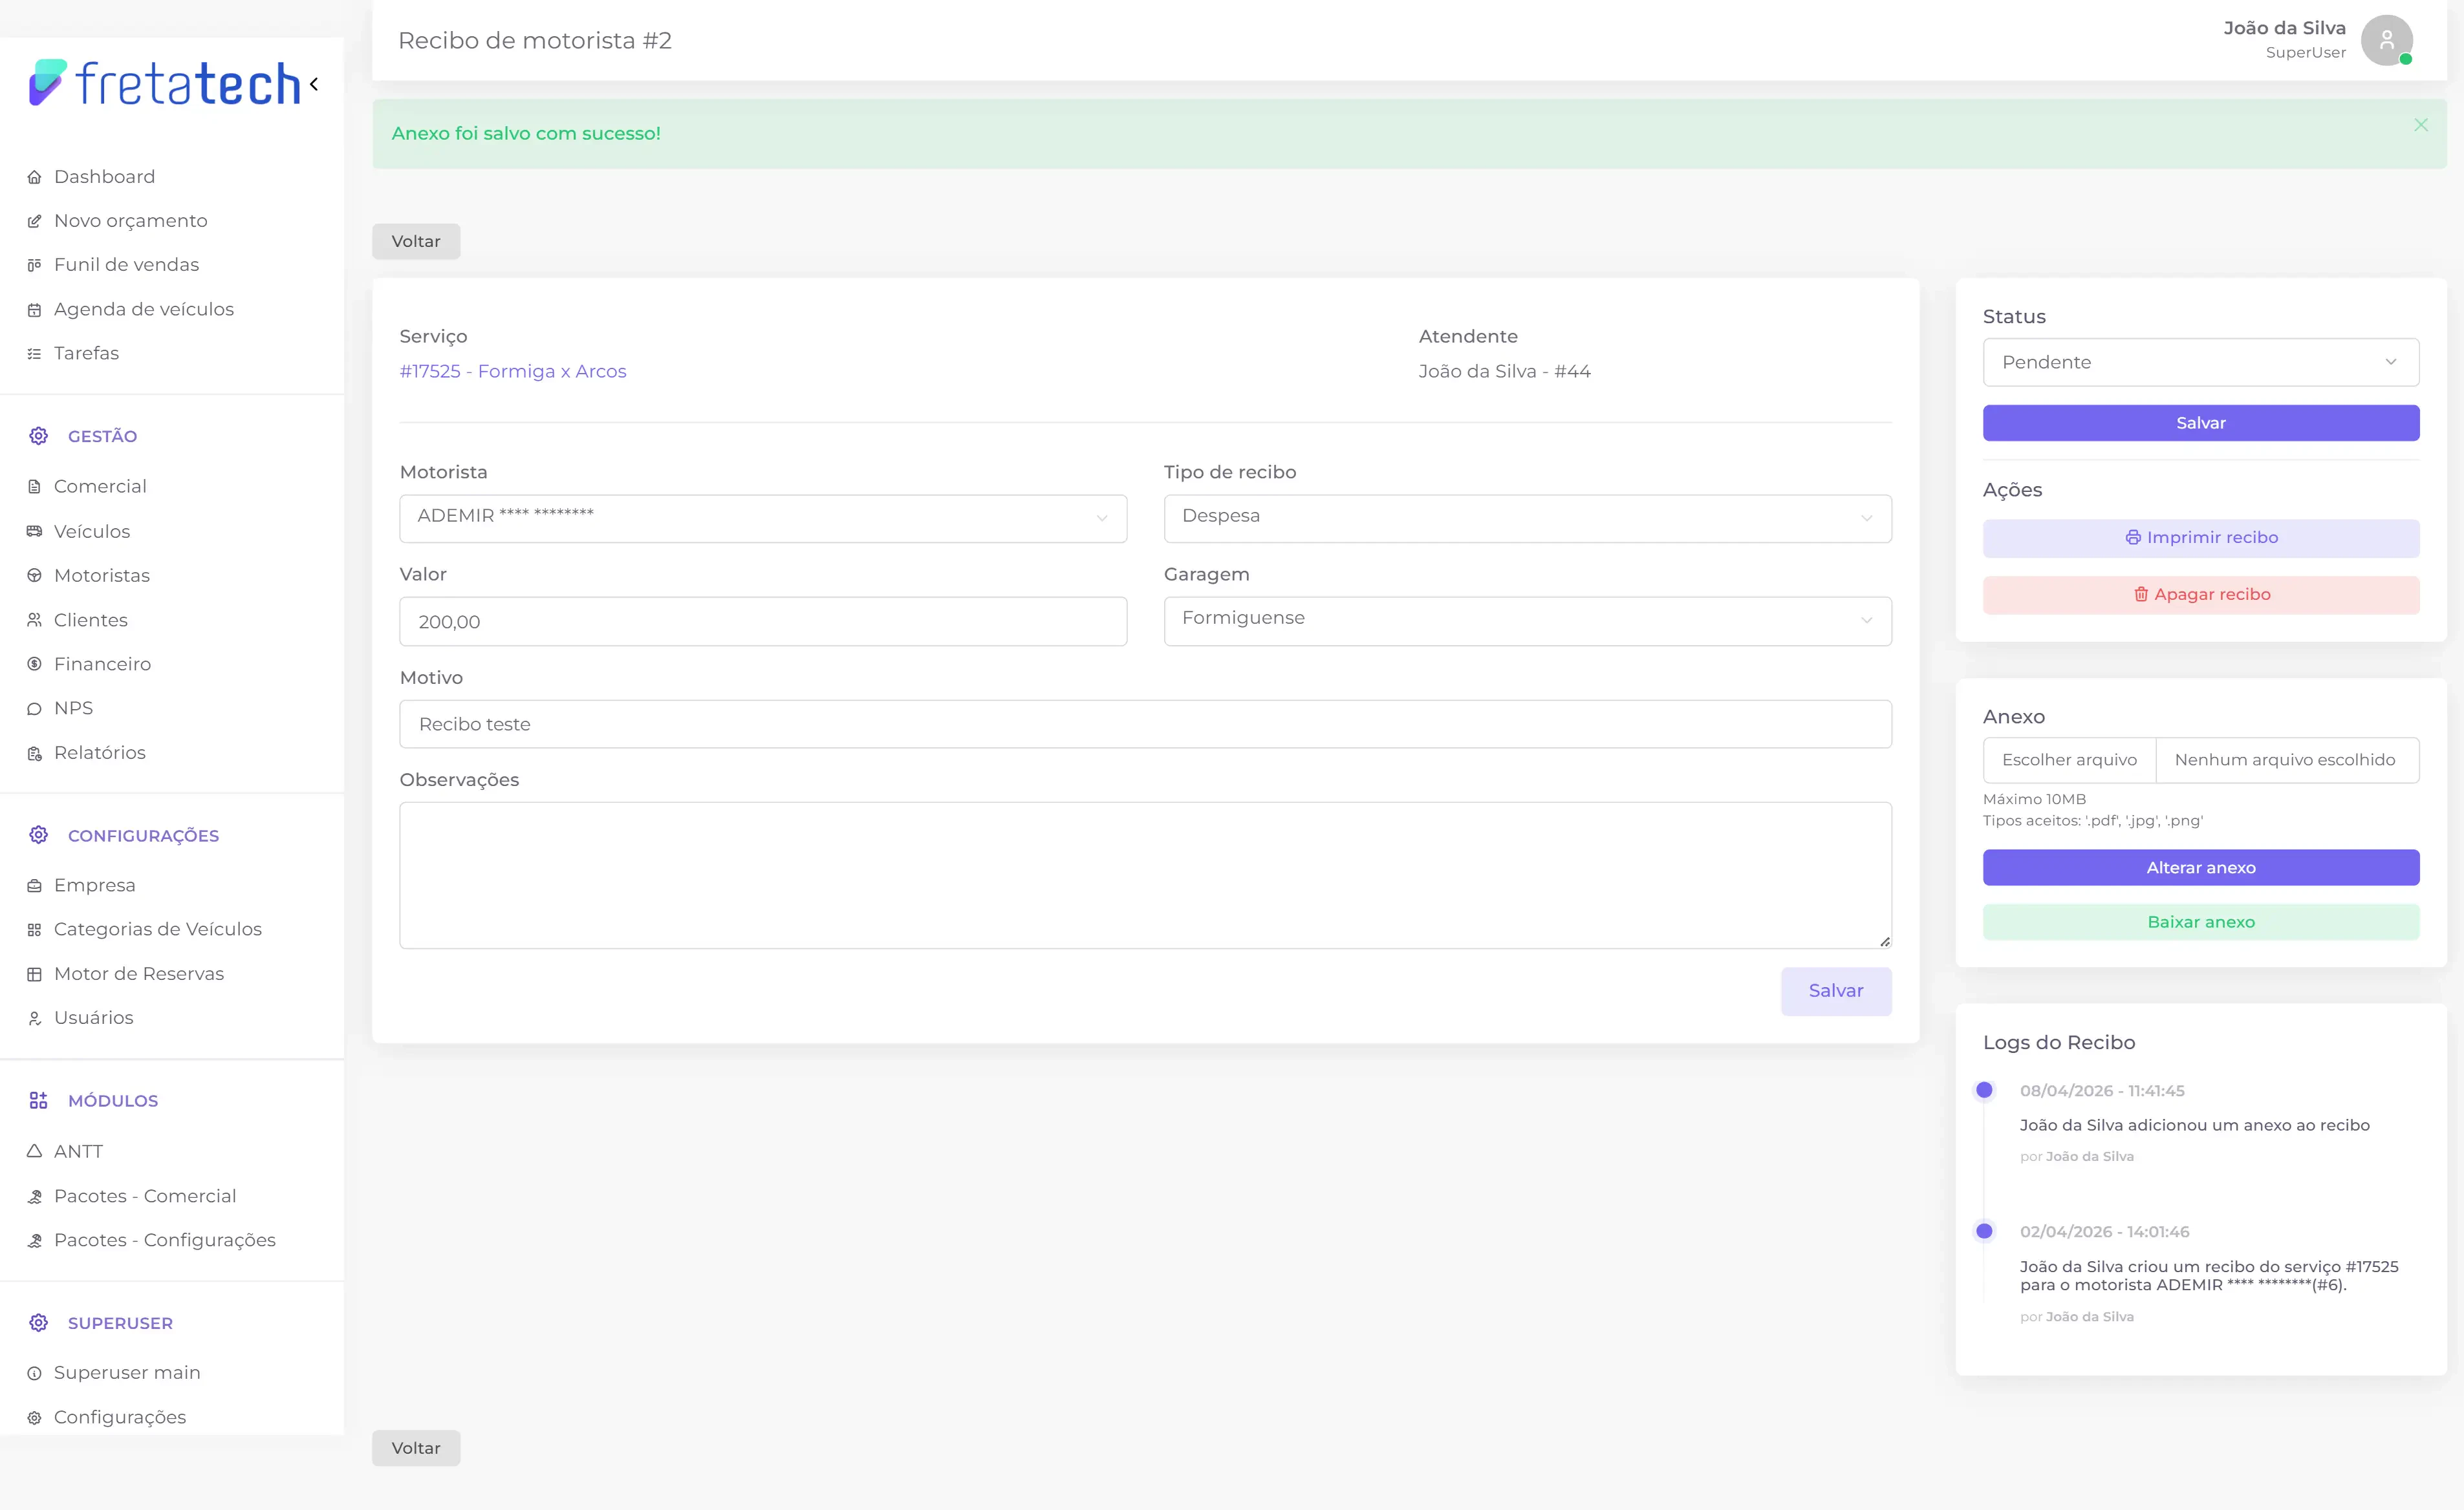Screen dimensions: 2464x1510
Task: Open Superuser Configurações menu item at bottom
Action: coord(120,1417)
